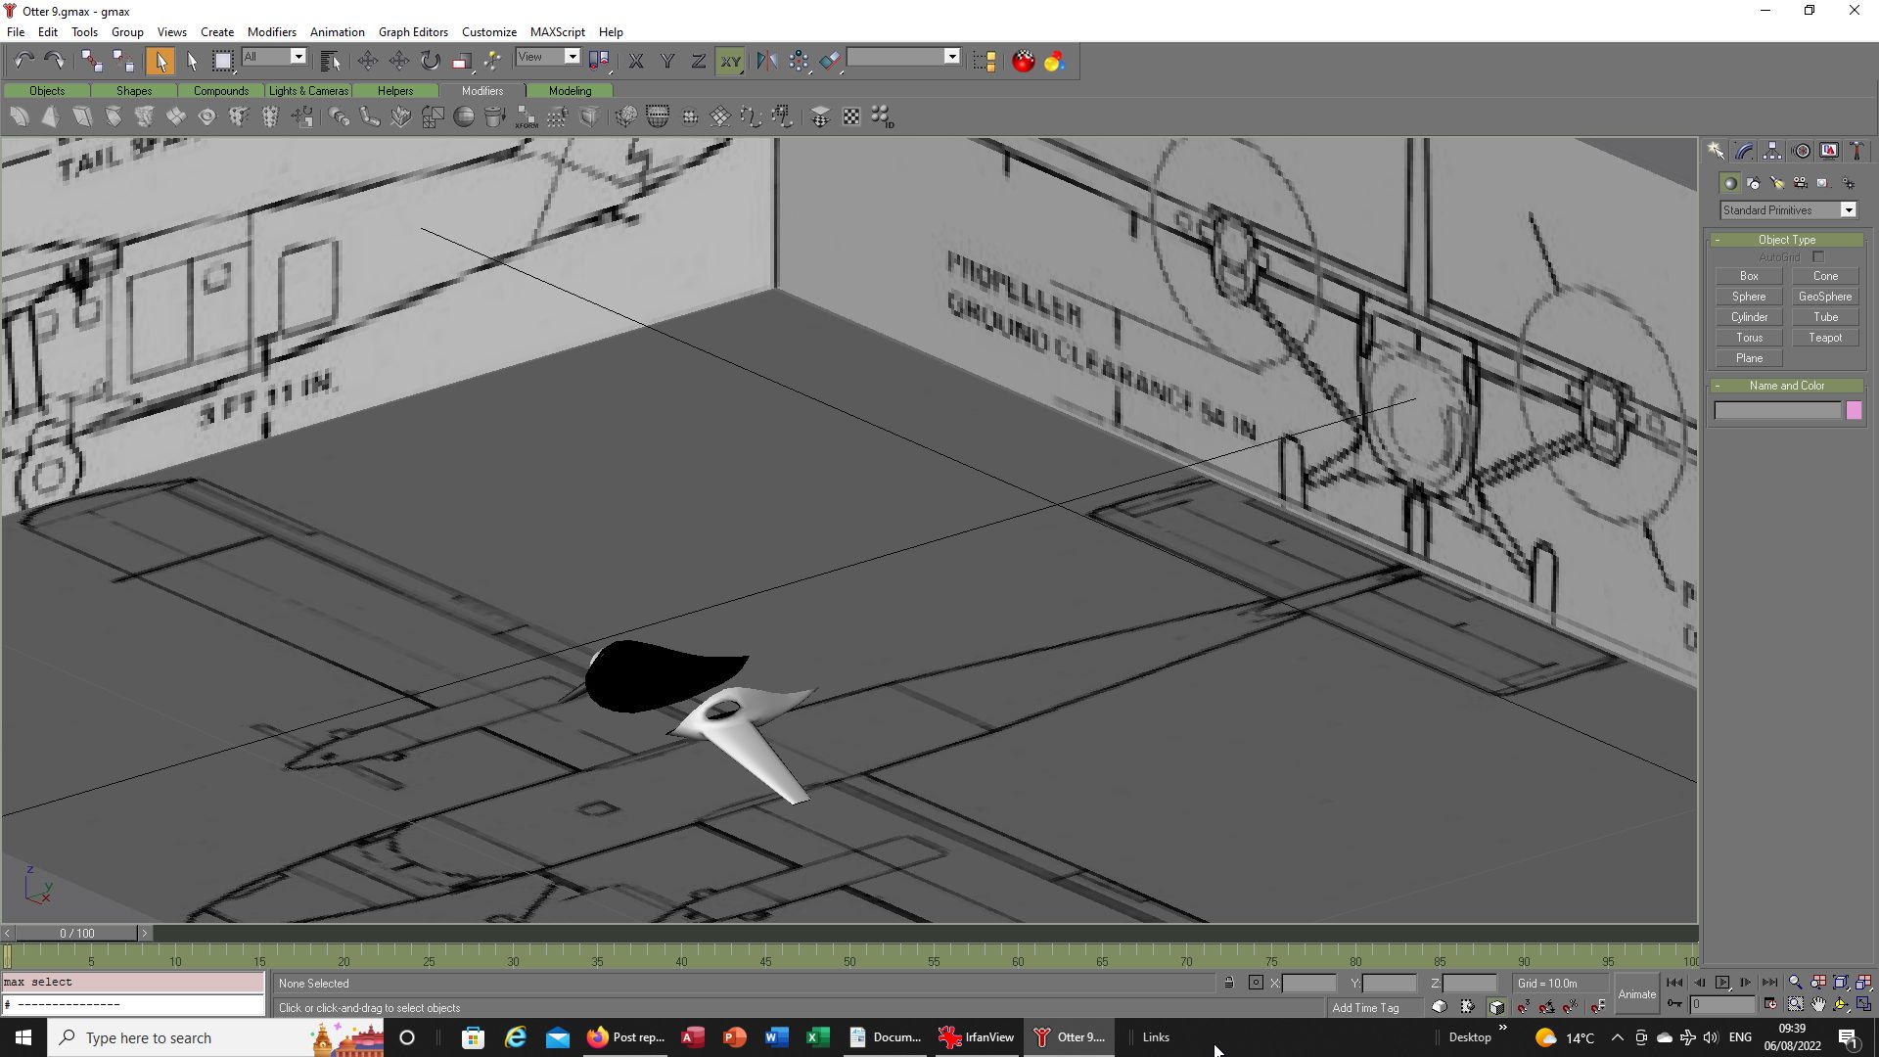Image resolution: width=1879 pixels, height=1057 pixels.
Task: Click the Select and Move tool
Action: [367, 61]
